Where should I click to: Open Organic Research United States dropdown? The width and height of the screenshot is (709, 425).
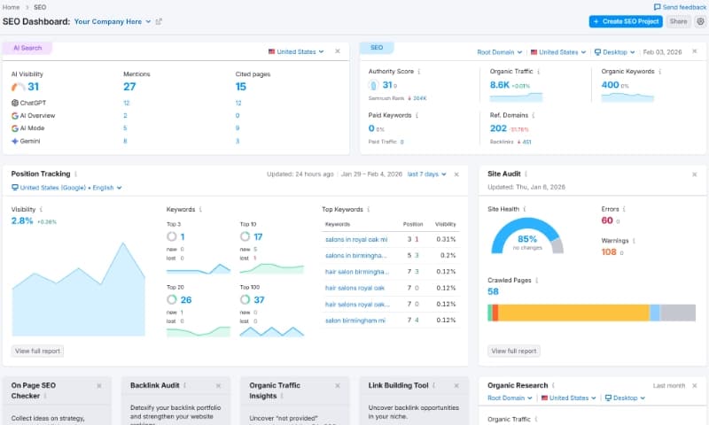point(569,398)
